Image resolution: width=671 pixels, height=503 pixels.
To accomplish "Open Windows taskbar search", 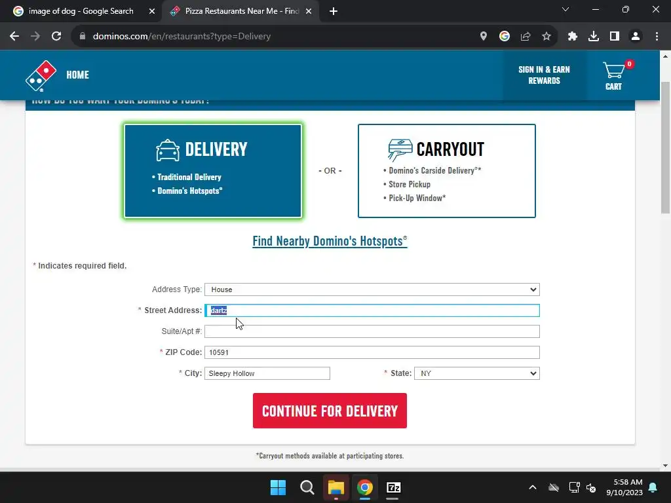I will point(307,487).
